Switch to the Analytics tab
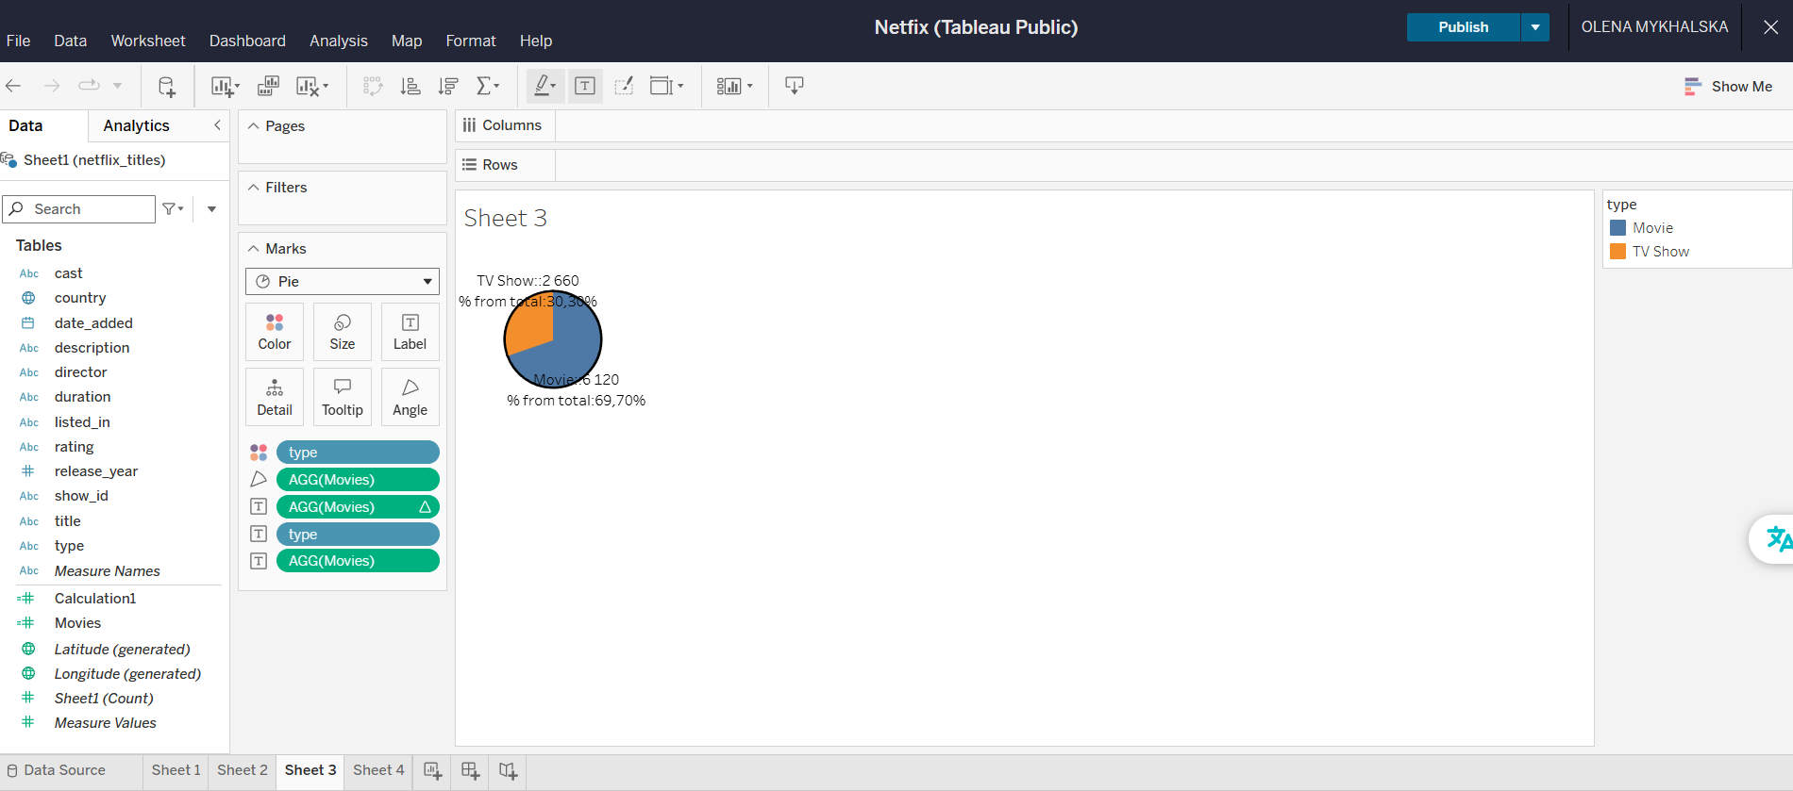Screen dimensions: 1793x791 coord(137,125)
